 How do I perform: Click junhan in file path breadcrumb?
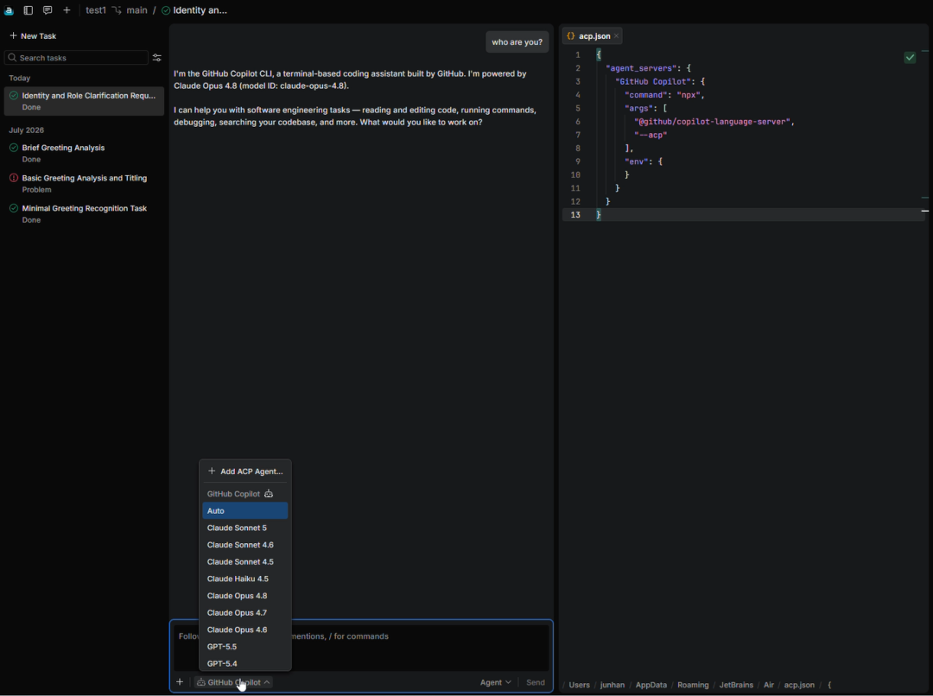click(612, 685)
